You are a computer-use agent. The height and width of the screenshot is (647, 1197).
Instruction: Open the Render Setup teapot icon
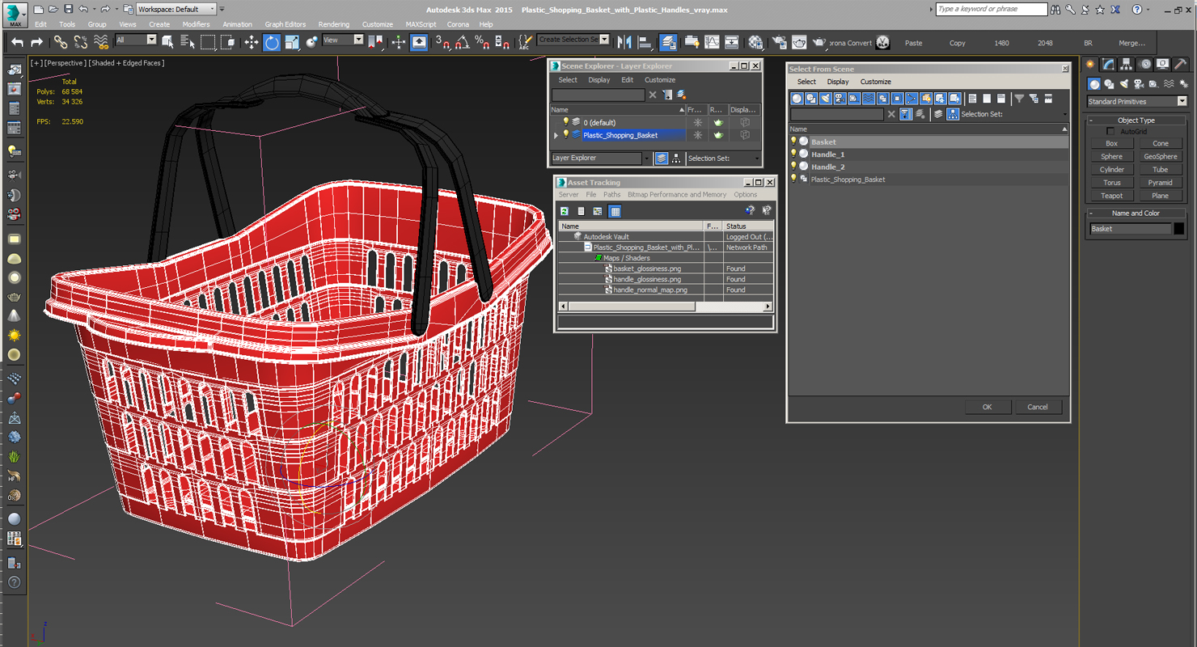coord(779,43)
